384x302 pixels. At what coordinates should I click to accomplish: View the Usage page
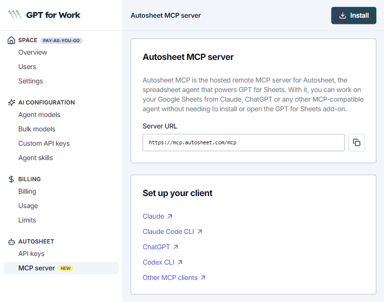click(x=28, y=206)
